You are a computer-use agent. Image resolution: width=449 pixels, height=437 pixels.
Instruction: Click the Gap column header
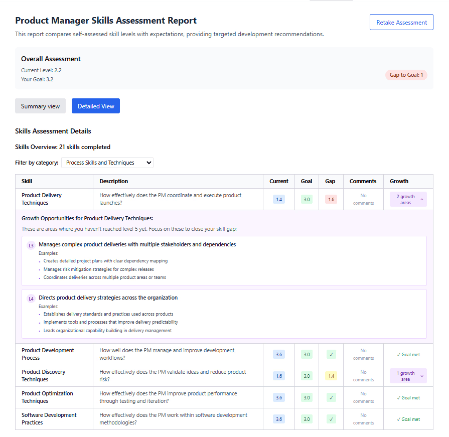pyautogui.click(x=330, y=181)
